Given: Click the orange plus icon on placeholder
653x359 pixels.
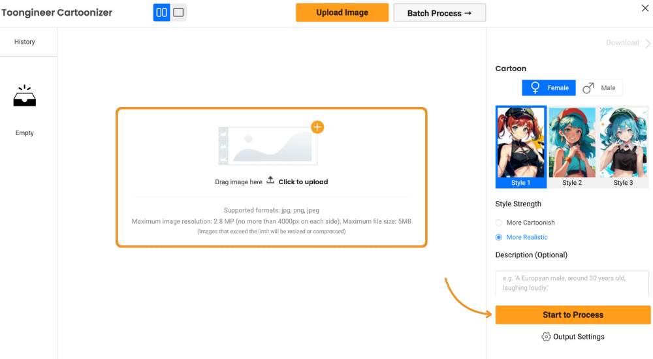Looking at the screenshot, I should pyautogui.click(x=317, y=127).
